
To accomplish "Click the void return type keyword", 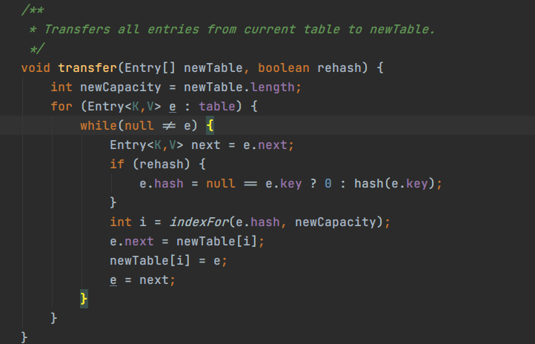I will click(x=36, y=68).
